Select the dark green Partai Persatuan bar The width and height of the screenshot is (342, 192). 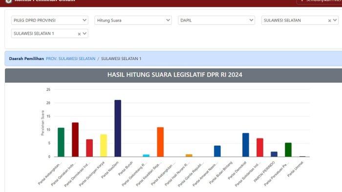288,149
